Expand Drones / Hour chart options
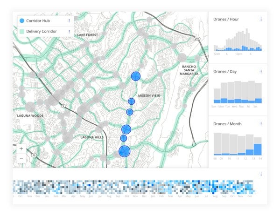 [x=261, y=19]
